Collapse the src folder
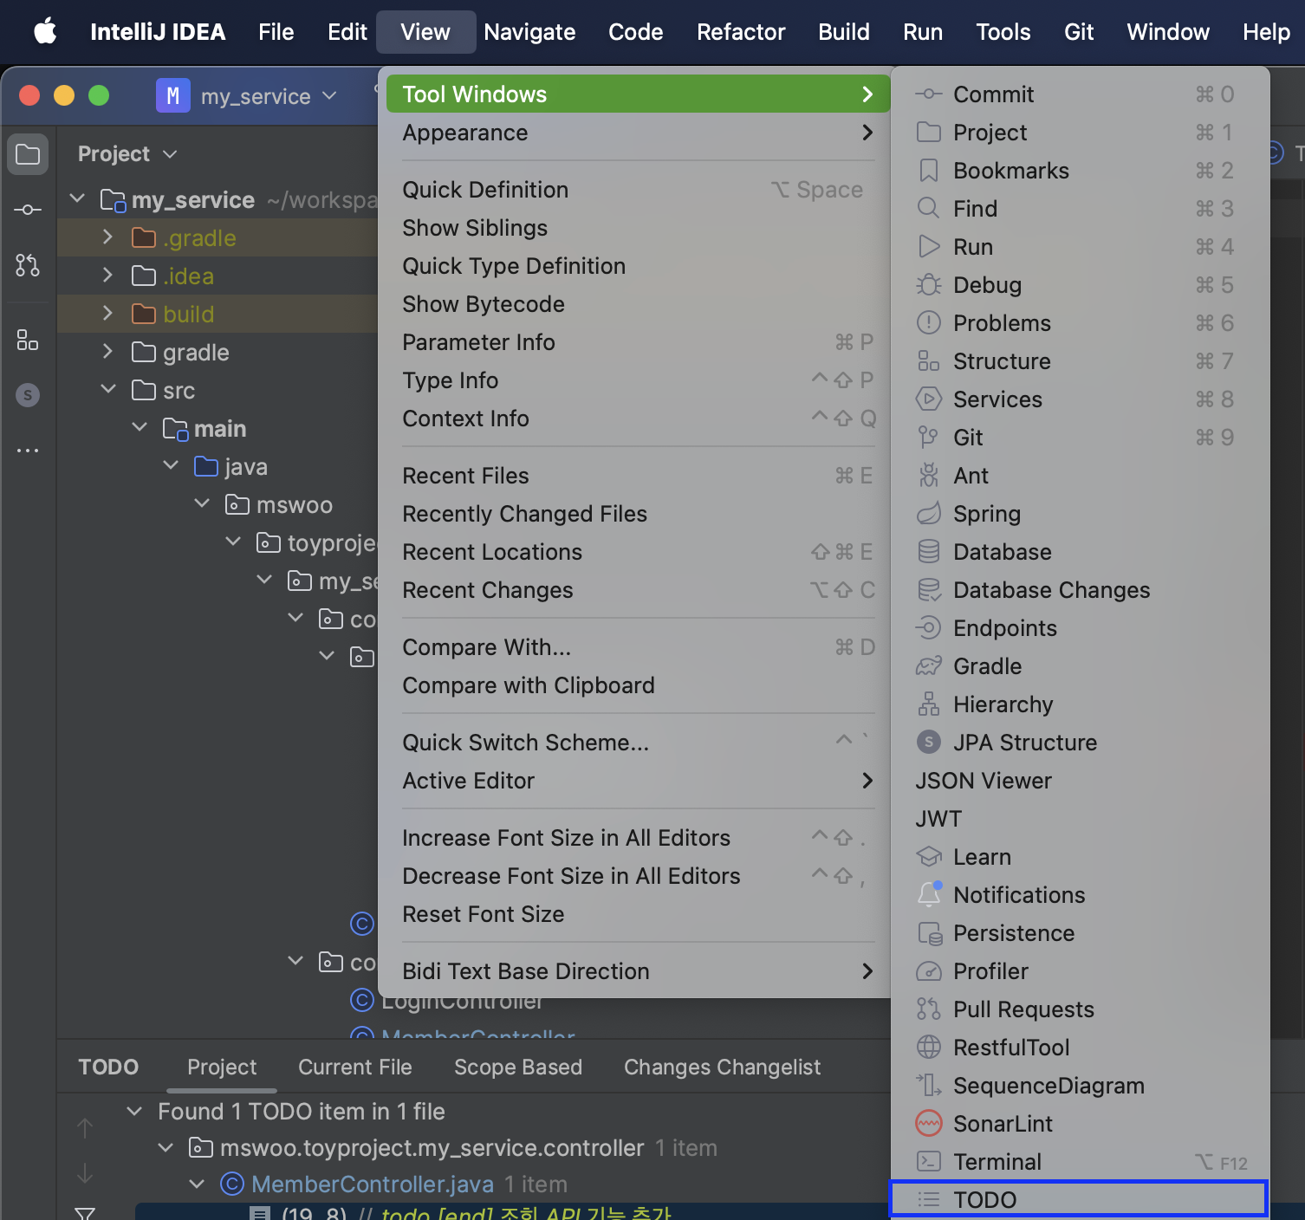 [108, 390]
